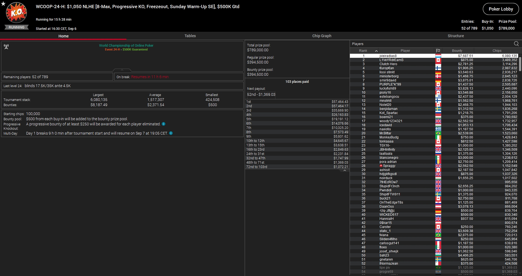The width and height of the screenshot is (522, 276).
Task: Select player row Clutch Hero
Action: [x=434, y=64]
